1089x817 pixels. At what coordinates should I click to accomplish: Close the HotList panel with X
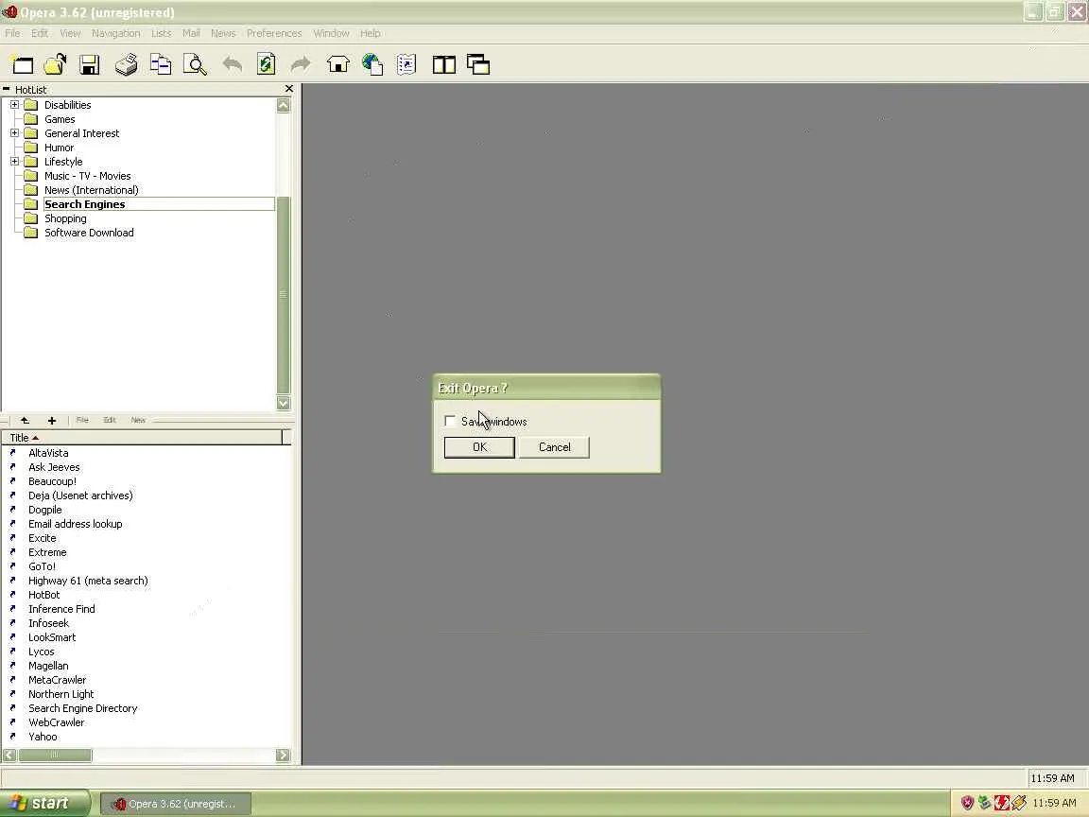(289, 89)
